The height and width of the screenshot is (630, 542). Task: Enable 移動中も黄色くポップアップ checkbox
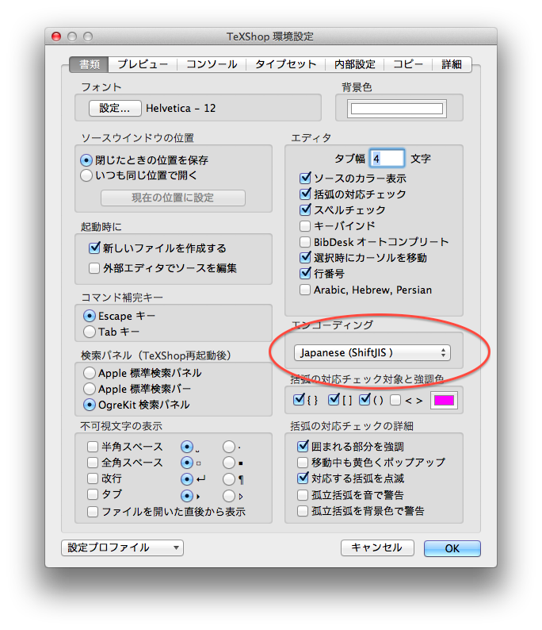click(x=303, y=463)
